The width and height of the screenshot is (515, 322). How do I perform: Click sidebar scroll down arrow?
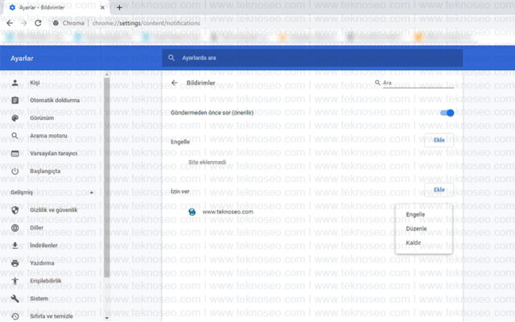click(107, 318)
